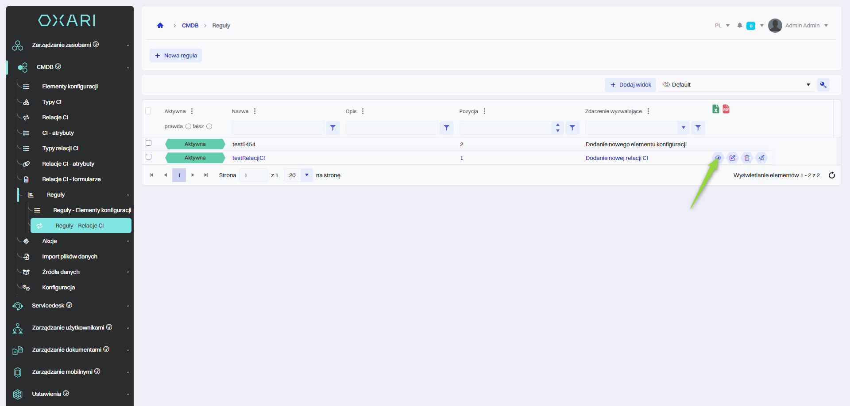Open items per page dropdown showing 20

(x=306, y=175)
